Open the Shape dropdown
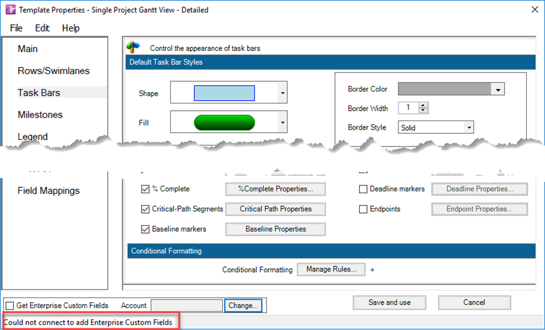The width and height of the screenshot is (545, 330). pos(282,93)
